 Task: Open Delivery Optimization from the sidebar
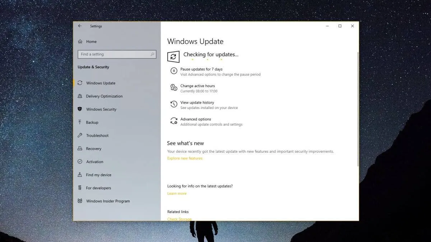click(x=104, y=96)
